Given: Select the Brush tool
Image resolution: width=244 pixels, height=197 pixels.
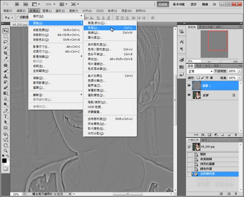Looking at the screenshot, I should pyautogui.click(x=6, y=71).
